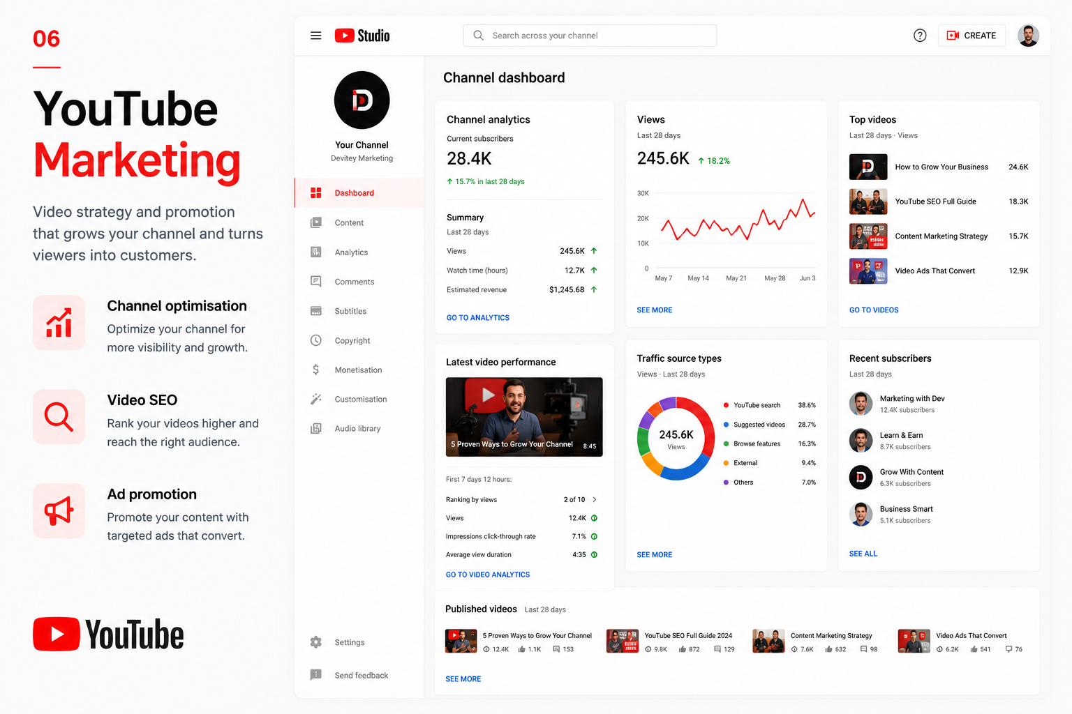Click the CREATE button
Viewport: 1072px width, 714px height.
[x=971, y=36]
